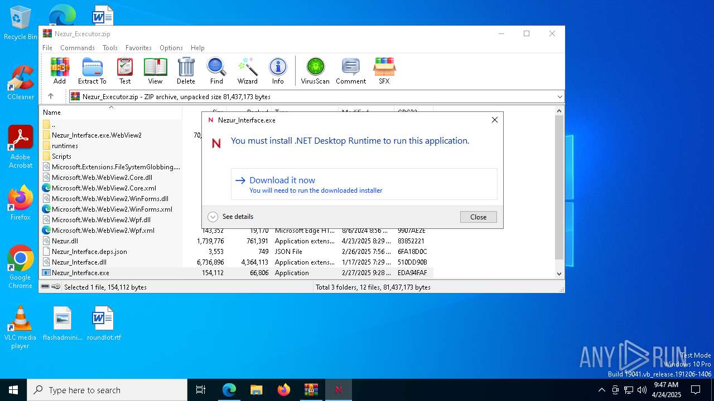Open Task View on taskbar
714x401 pixels.
tap(201, 390)
